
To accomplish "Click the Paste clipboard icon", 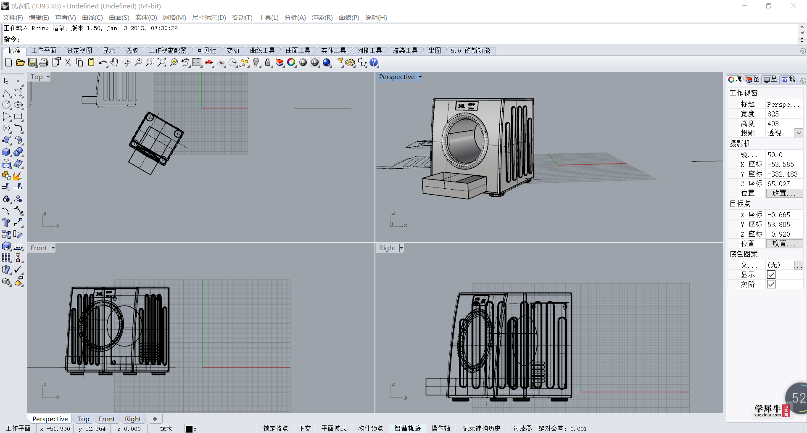I will coord(91,63).
